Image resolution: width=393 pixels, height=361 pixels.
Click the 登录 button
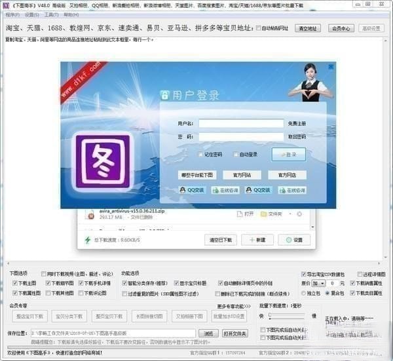(x=289, y=155)
